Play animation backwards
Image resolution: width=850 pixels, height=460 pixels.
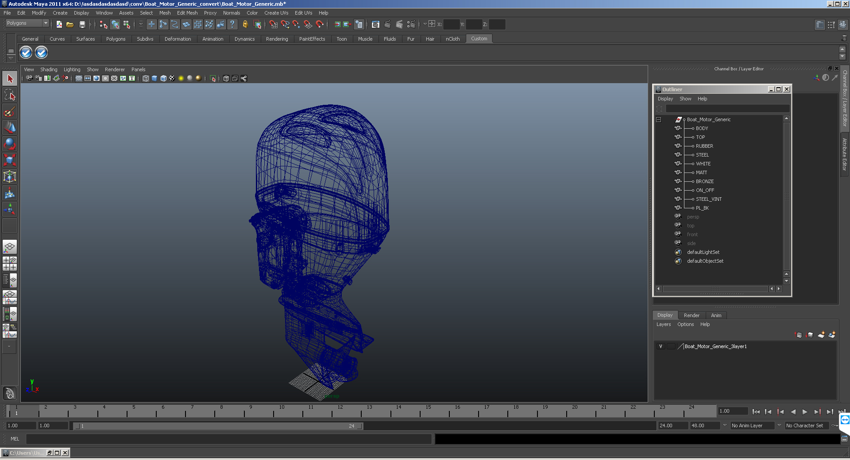793,412
